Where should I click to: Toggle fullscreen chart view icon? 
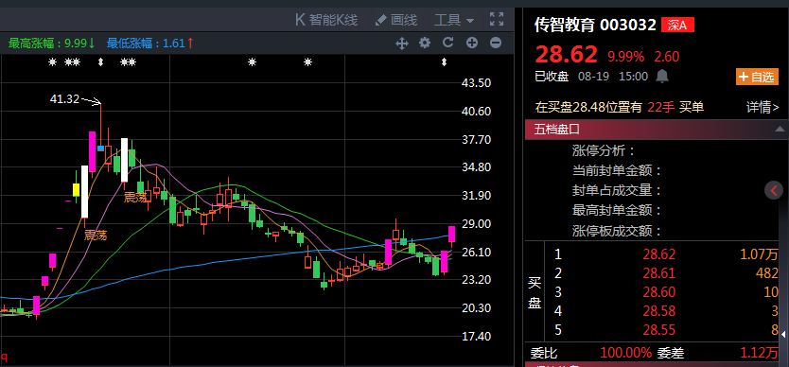click(496, 20)
